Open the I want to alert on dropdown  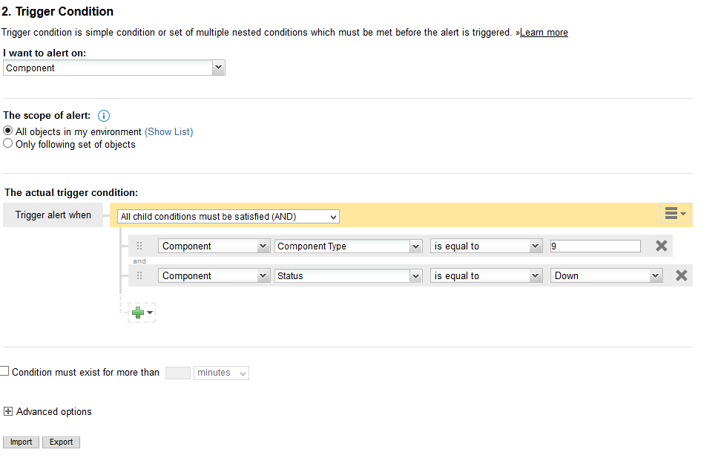coord(113,68)
